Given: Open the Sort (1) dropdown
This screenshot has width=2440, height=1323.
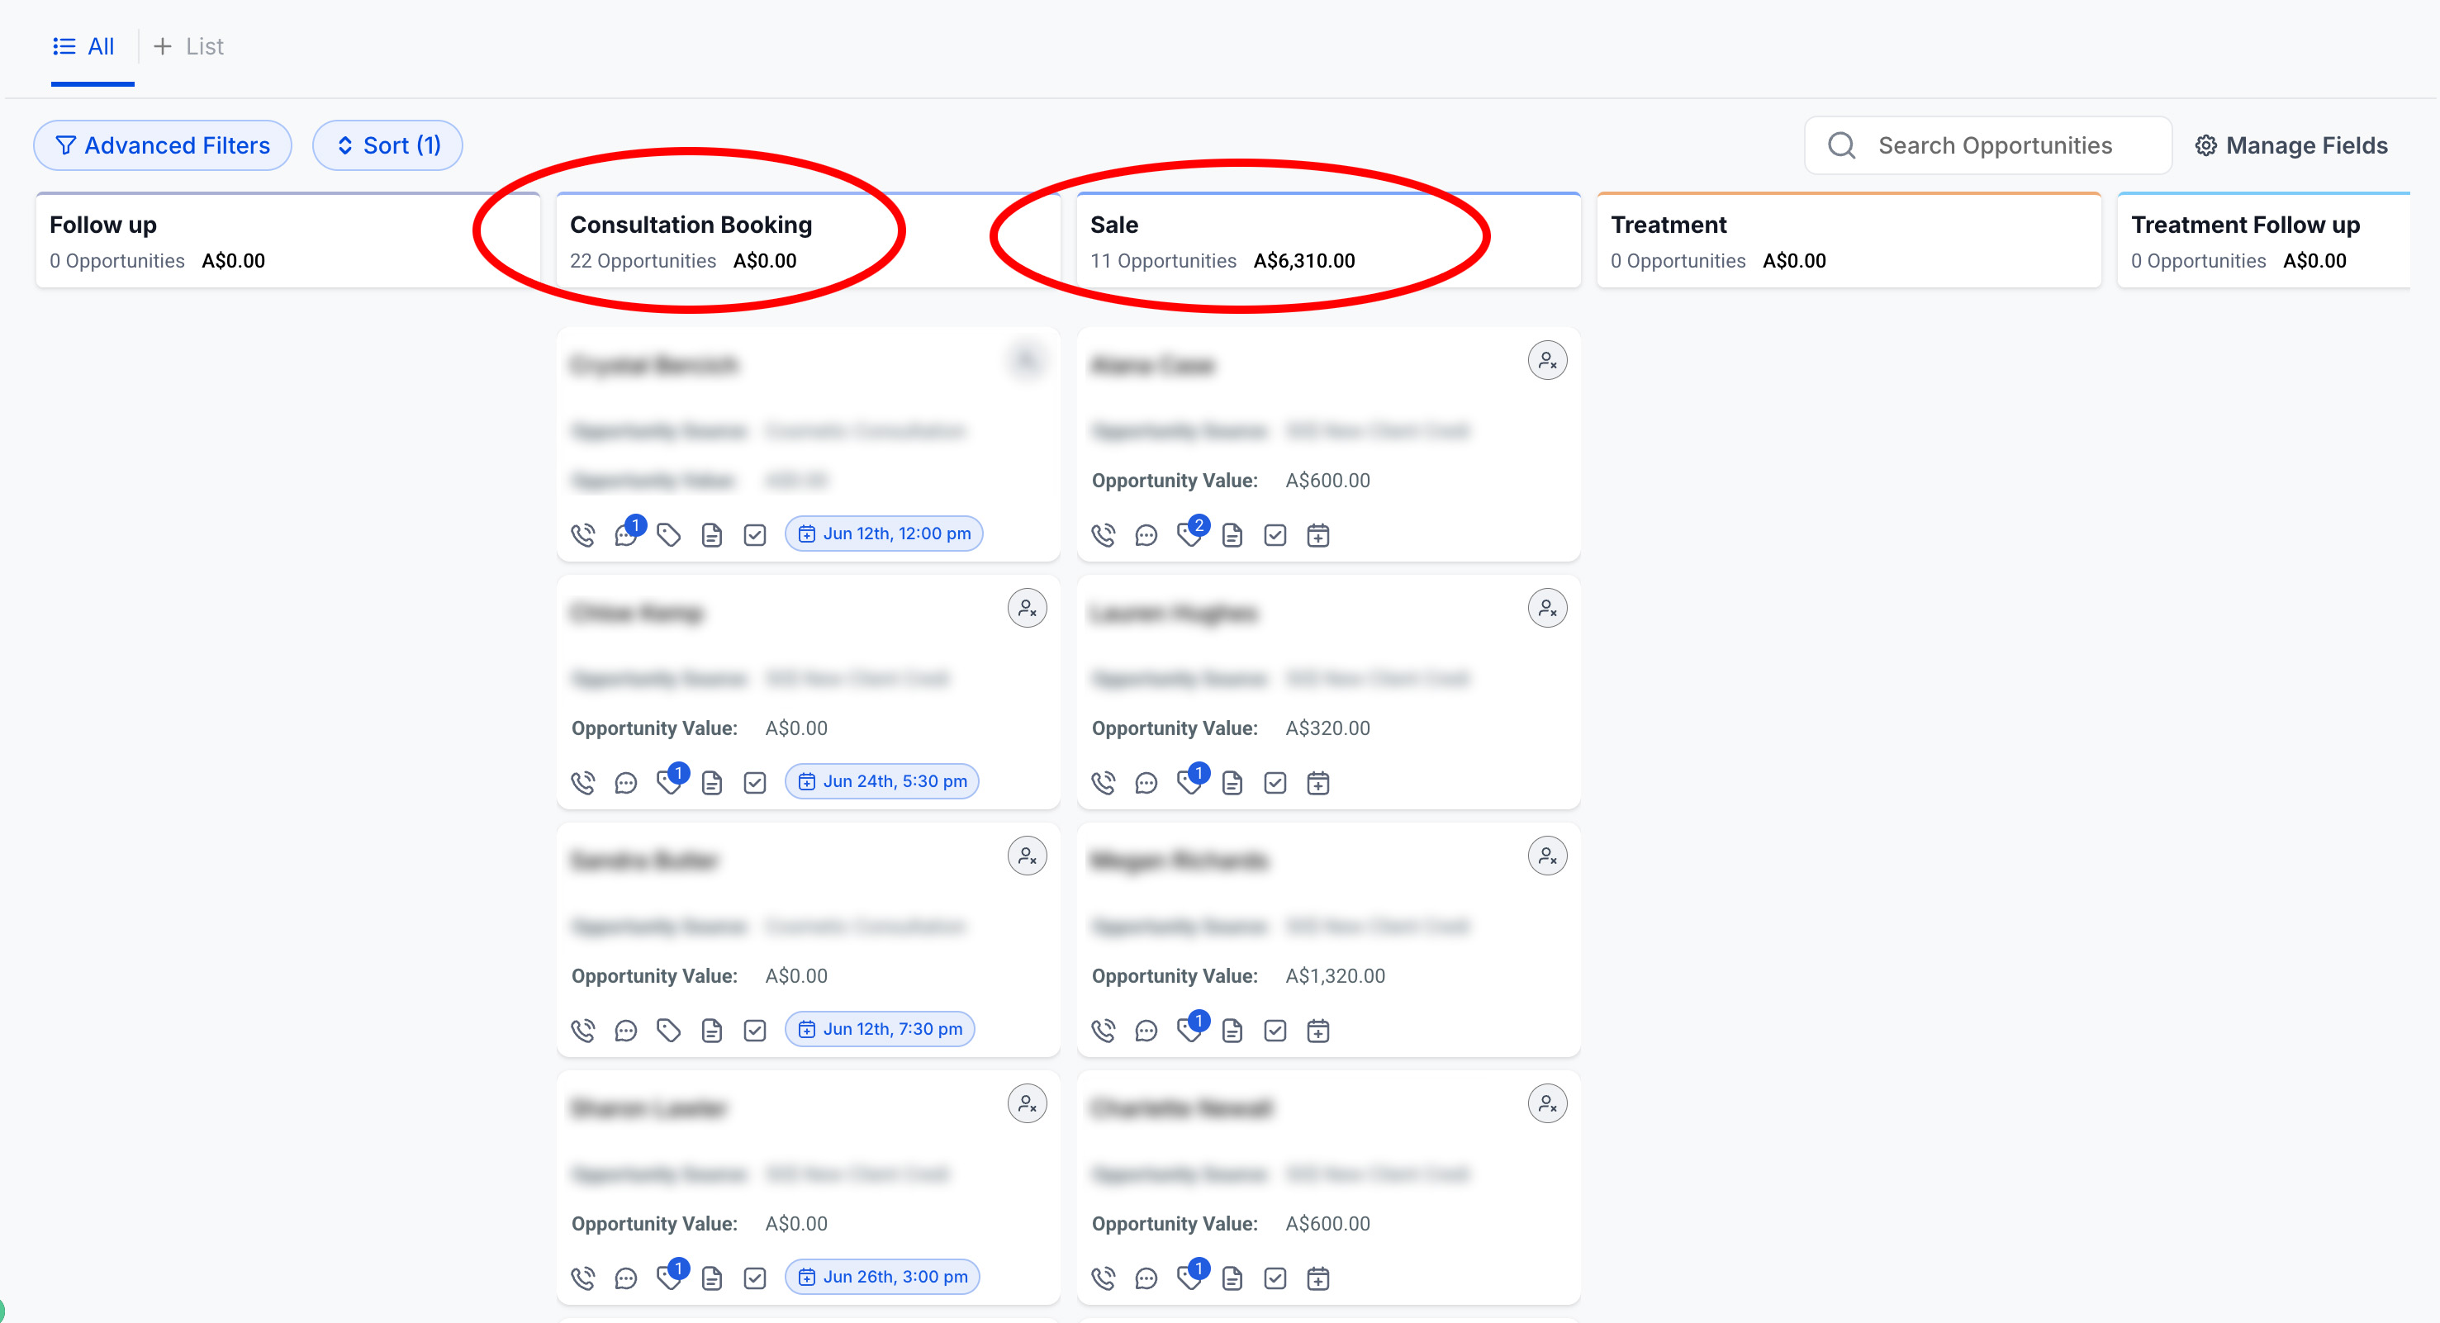Looking at the screenshot, I should click(x=387, y=146).
